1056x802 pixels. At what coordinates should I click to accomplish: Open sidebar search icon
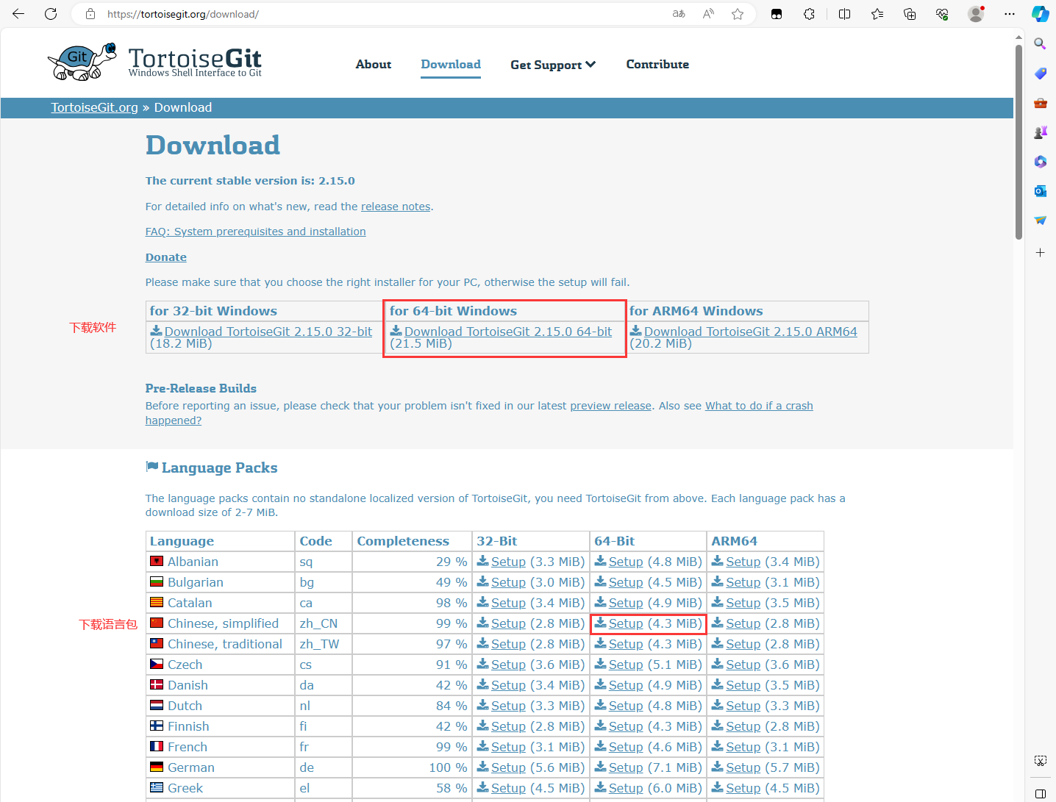point(1040,44)
